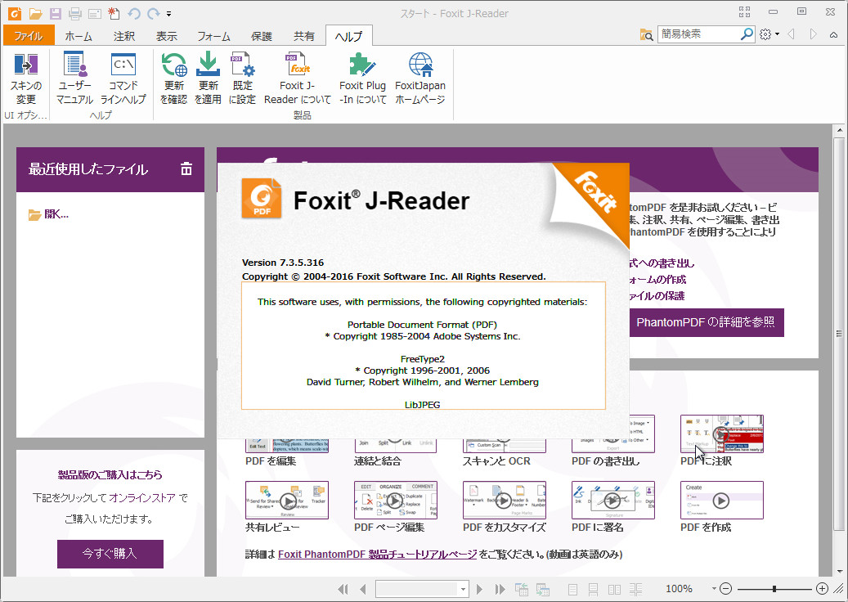The width and height of the screenshot is (848, 602).
Task: Click the Email envelope icon in quick toolbar
Action: point(95,14)
